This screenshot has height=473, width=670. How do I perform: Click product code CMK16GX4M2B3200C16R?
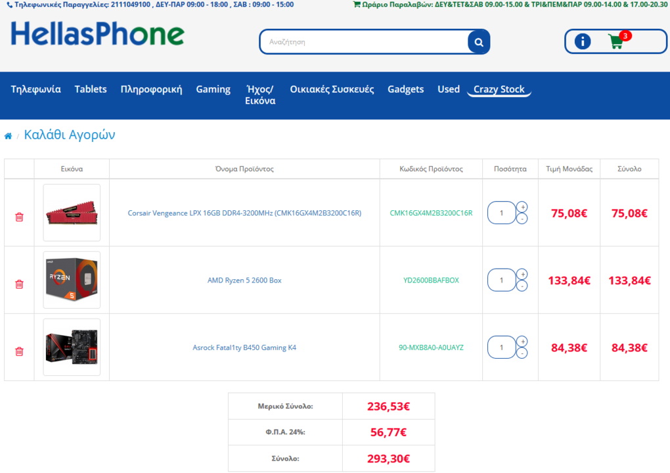pyautogui.click(x=431, y=213)
